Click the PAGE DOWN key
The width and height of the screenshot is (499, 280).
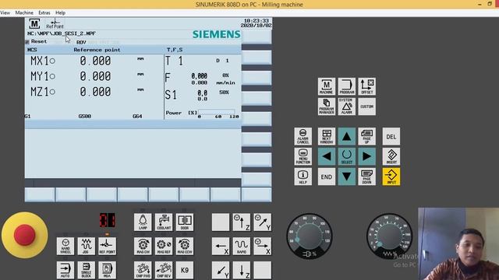point(367,177)
